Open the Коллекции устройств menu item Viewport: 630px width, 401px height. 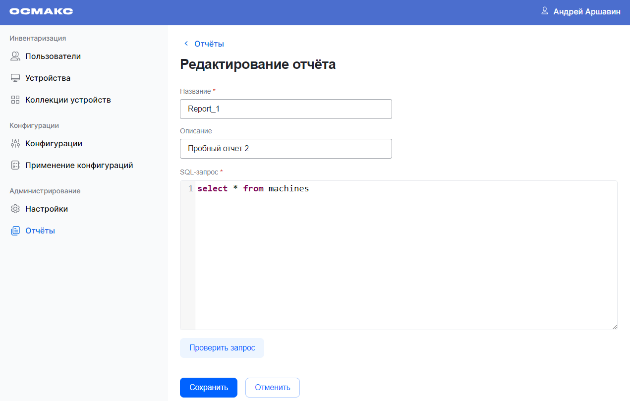coord(68,100)
